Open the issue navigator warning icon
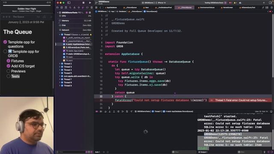This screenshot has height=154, width=274. tap(74, 8)
